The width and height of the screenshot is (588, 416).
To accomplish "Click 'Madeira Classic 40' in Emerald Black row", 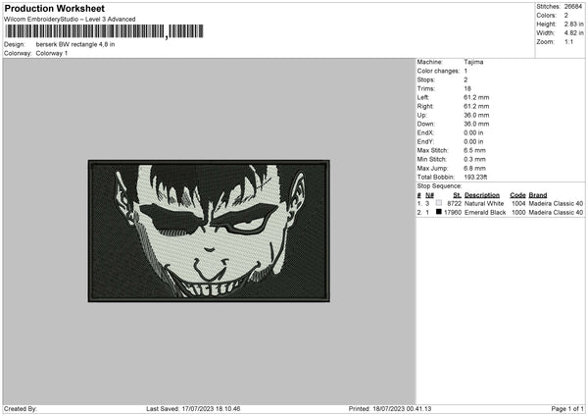I will point(556,213).
